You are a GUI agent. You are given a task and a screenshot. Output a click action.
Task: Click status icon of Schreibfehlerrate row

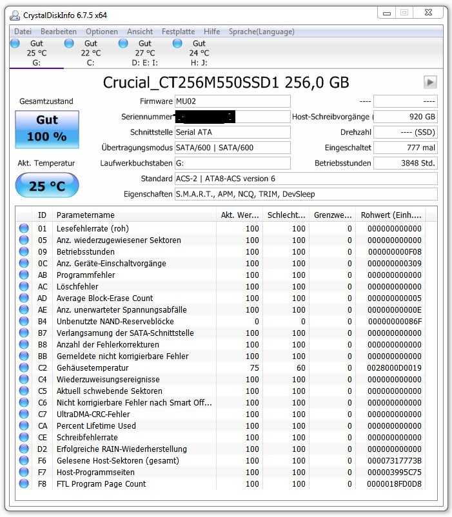click(x=24, y=437)
